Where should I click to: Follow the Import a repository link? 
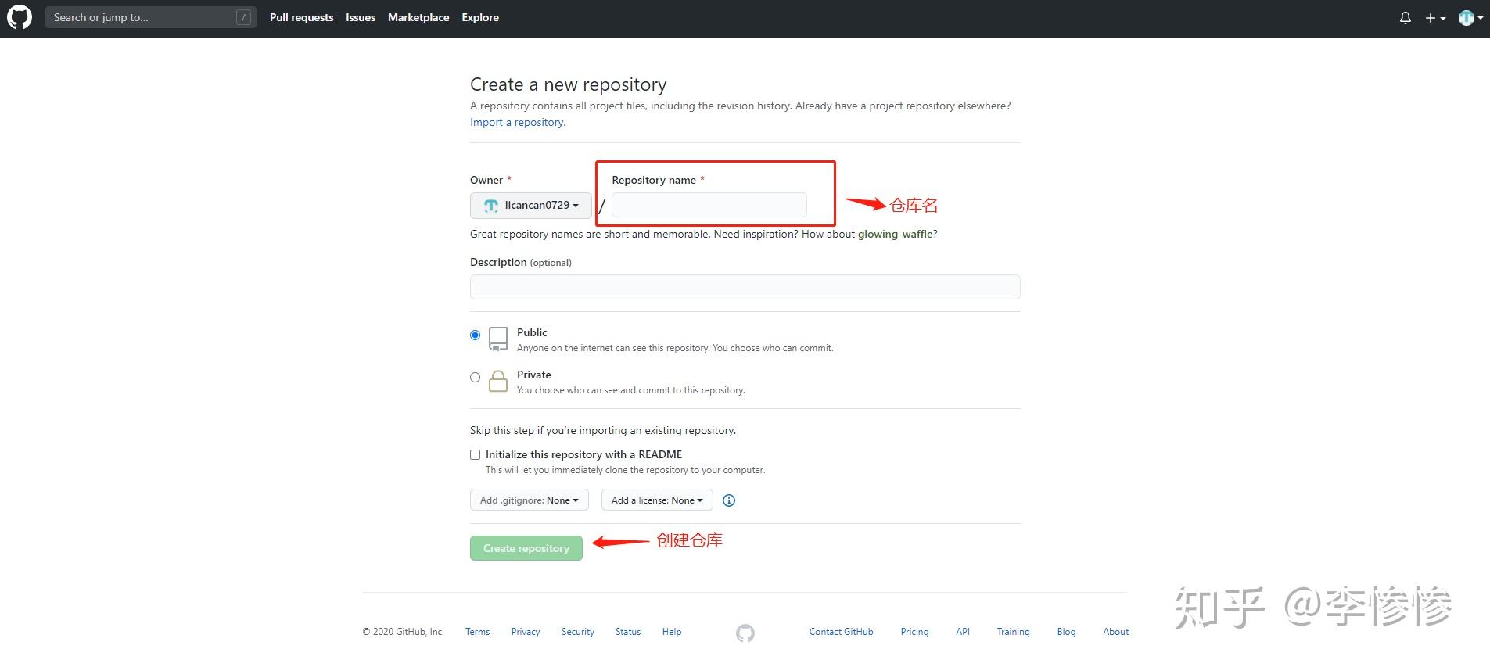click(x=516, y=122)
